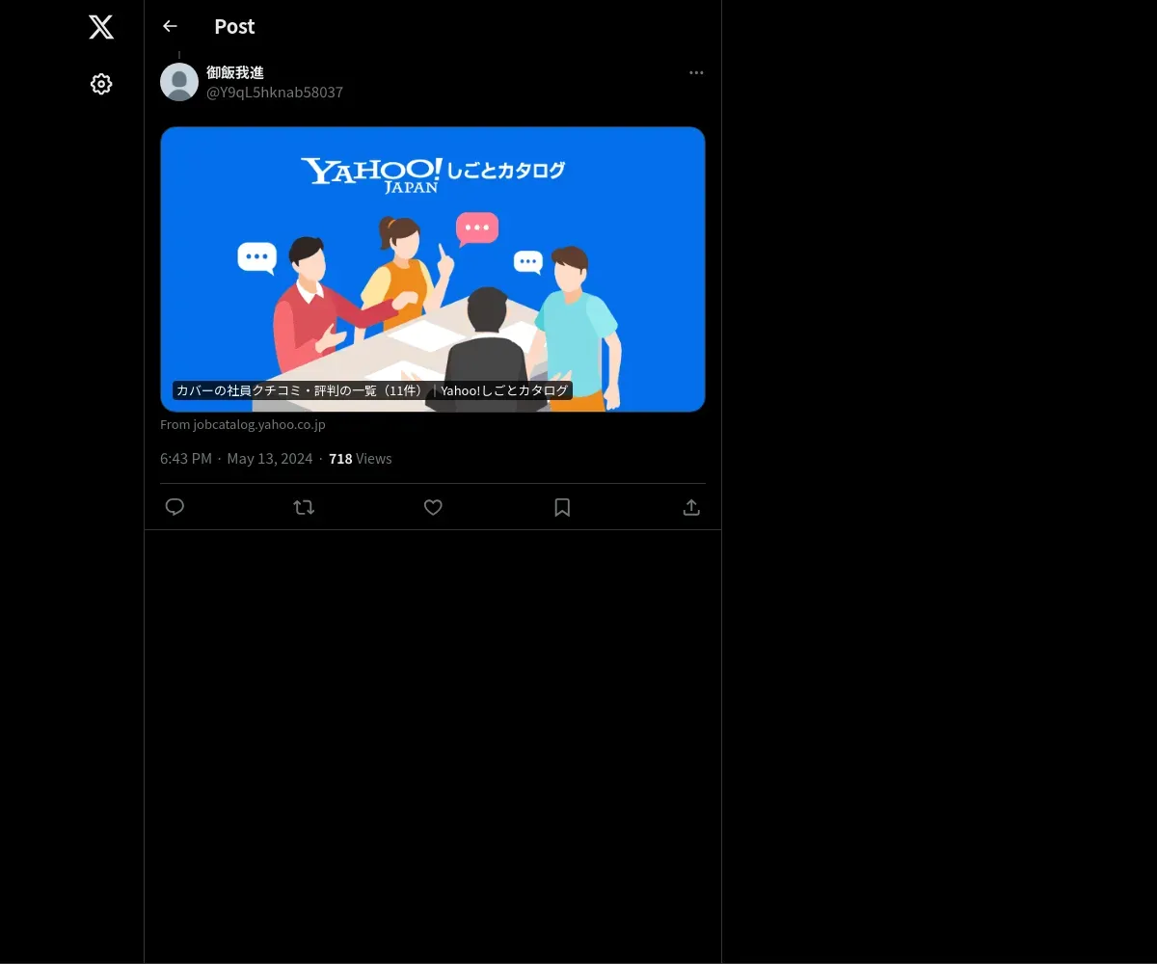The height and width of the screenshot is (964, 1157).
Task: Bookmark this post
Action: (x=562, y=507)
